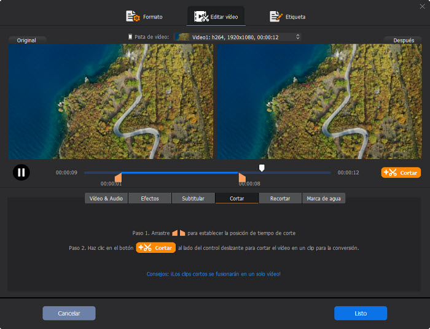Open the Etiqueta tab
Screen dimensions: 430x329
pyautogui.click(x=287, y=17)
